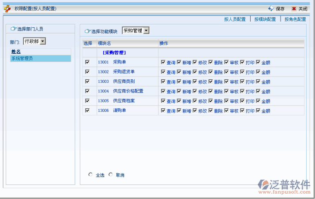Disable 审核 permission for 供应商类别

click(227, 81)
